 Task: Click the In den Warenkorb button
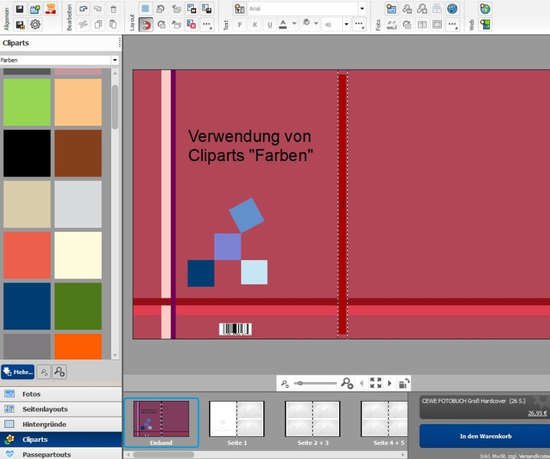[485, 436]
